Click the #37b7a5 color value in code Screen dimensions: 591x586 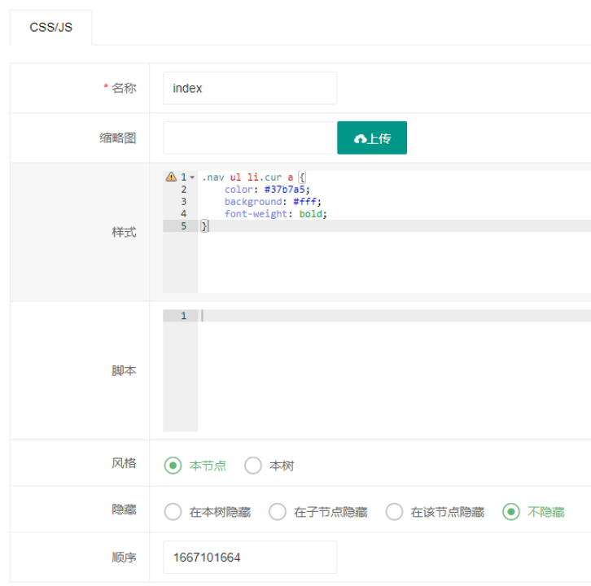click(x=287, y=190)
